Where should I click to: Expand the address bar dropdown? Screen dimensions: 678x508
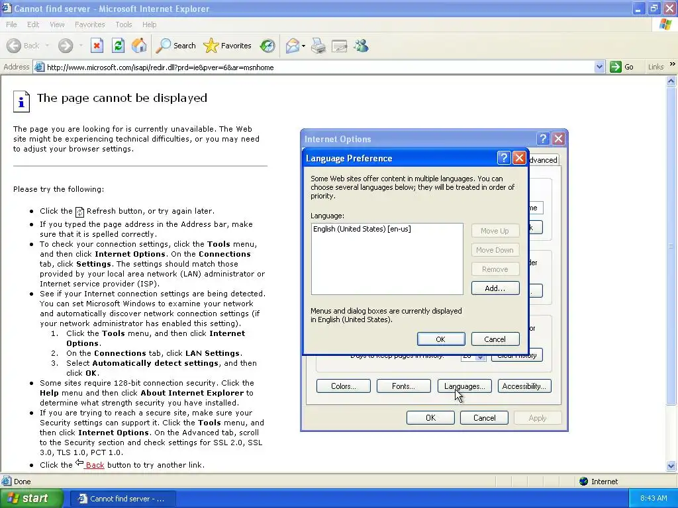tap(599, 67)
